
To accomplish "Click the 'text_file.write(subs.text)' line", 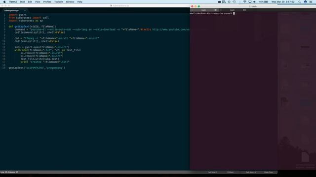I will point(39,59).
